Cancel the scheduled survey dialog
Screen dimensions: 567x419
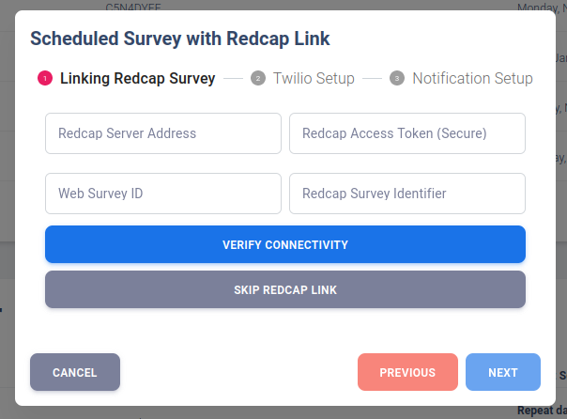(75, 372)
